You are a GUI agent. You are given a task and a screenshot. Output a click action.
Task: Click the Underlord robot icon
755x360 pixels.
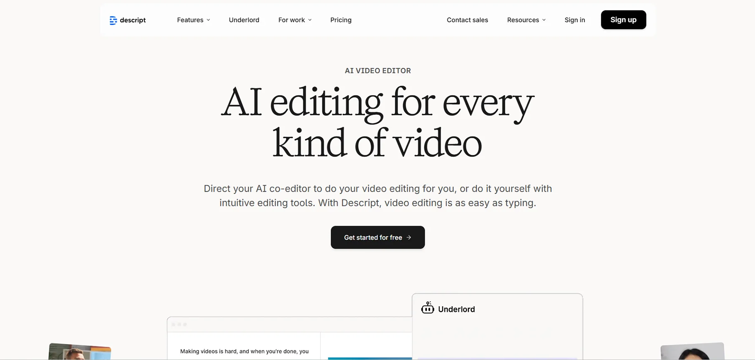(428, 308)
